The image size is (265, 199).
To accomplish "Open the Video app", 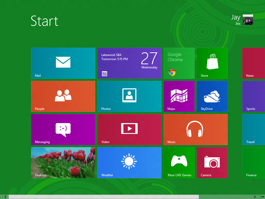I will (x=129, y=129).
